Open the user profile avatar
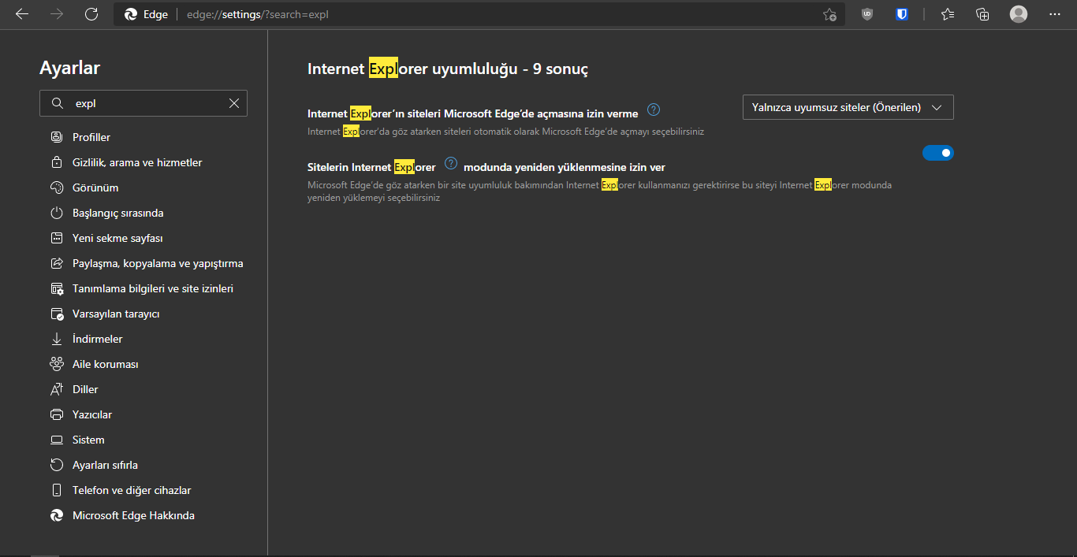 click(1019, 14)
